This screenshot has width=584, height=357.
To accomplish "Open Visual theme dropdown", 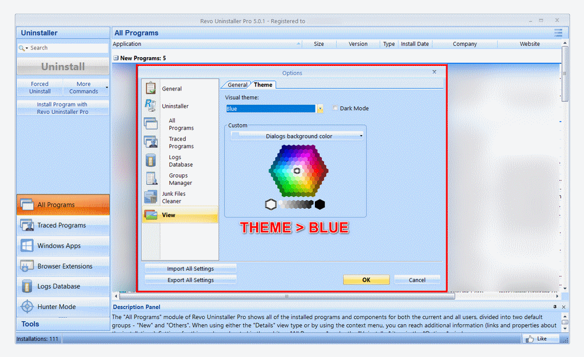I will pyautogui.click(x=320, y=108).
